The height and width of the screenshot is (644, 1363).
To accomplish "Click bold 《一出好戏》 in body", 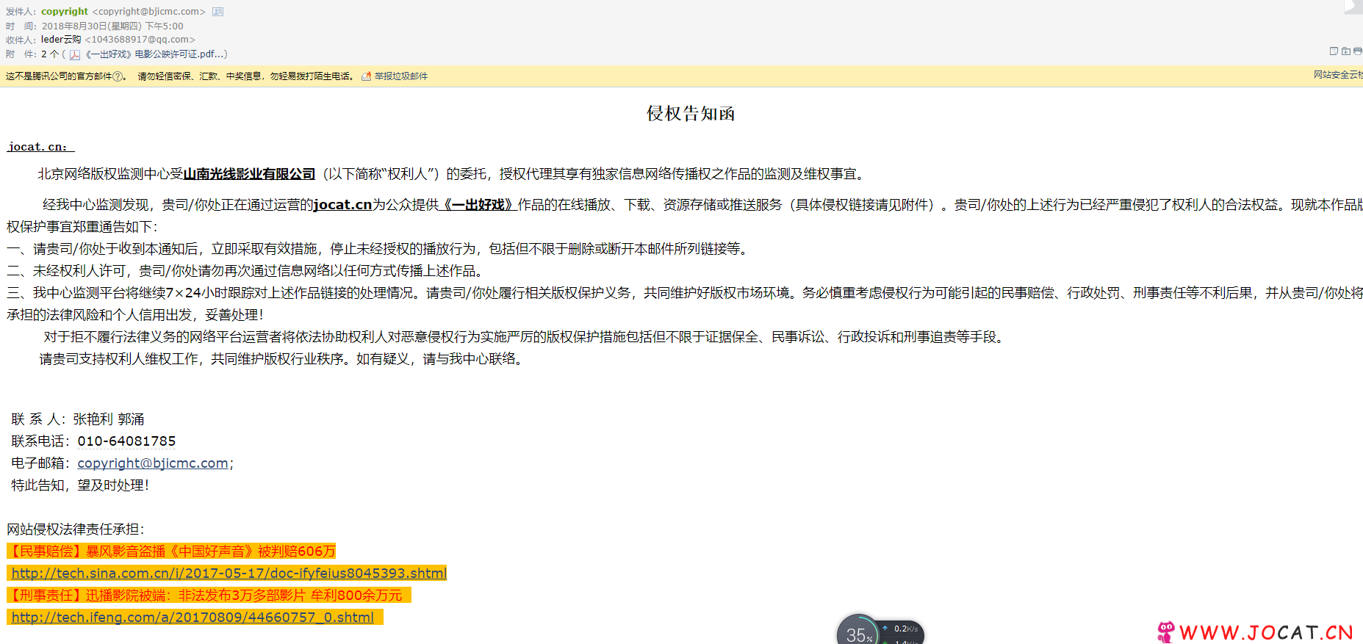I will [478, 205].
